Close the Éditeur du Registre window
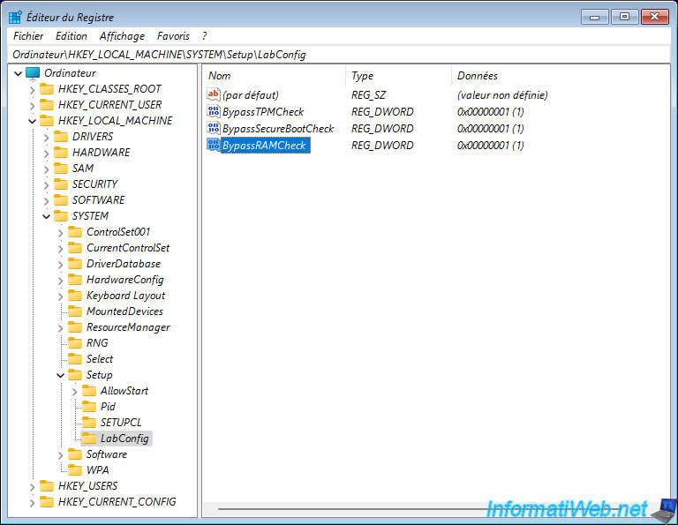This screenshot has width=678, height=525. 655,17
